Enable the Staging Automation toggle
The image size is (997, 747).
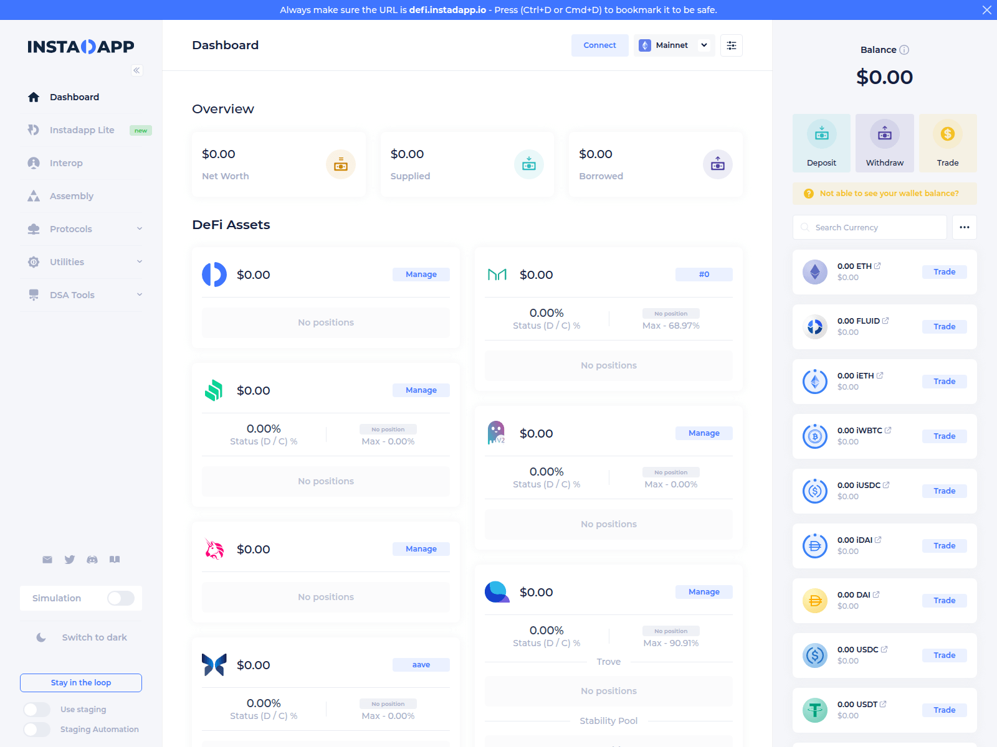(37, 730)
